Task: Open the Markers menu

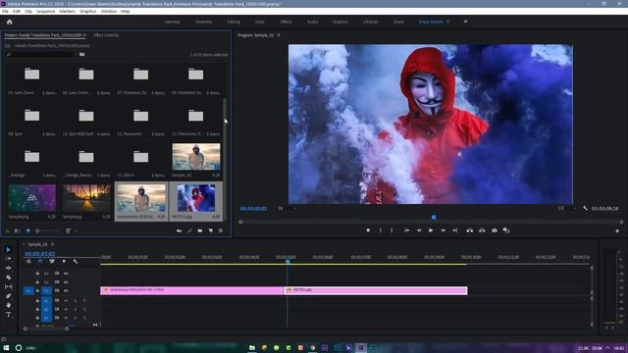Action: click(68, 11)
